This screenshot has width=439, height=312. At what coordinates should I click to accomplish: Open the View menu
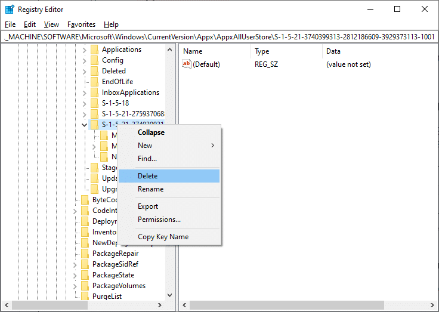pos(51,24)
